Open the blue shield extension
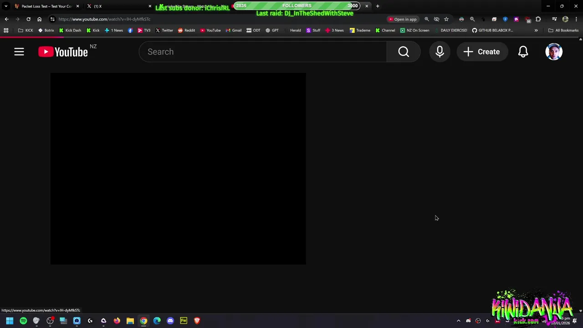 tap(505, 19)
